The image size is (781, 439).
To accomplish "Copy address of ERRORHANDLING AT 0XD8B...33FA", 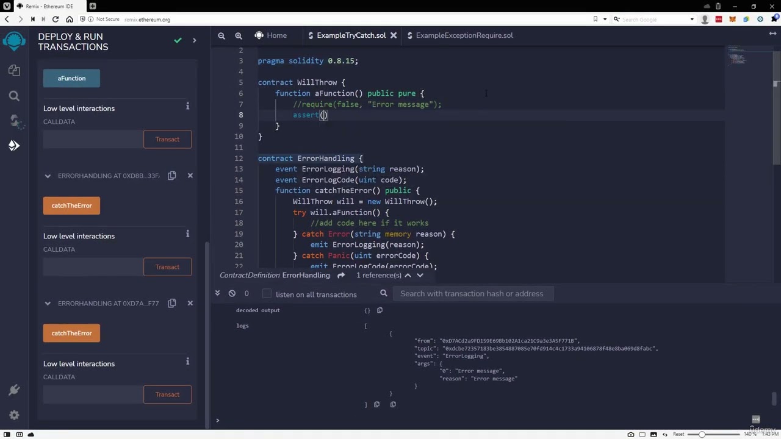I will (172, 176).
